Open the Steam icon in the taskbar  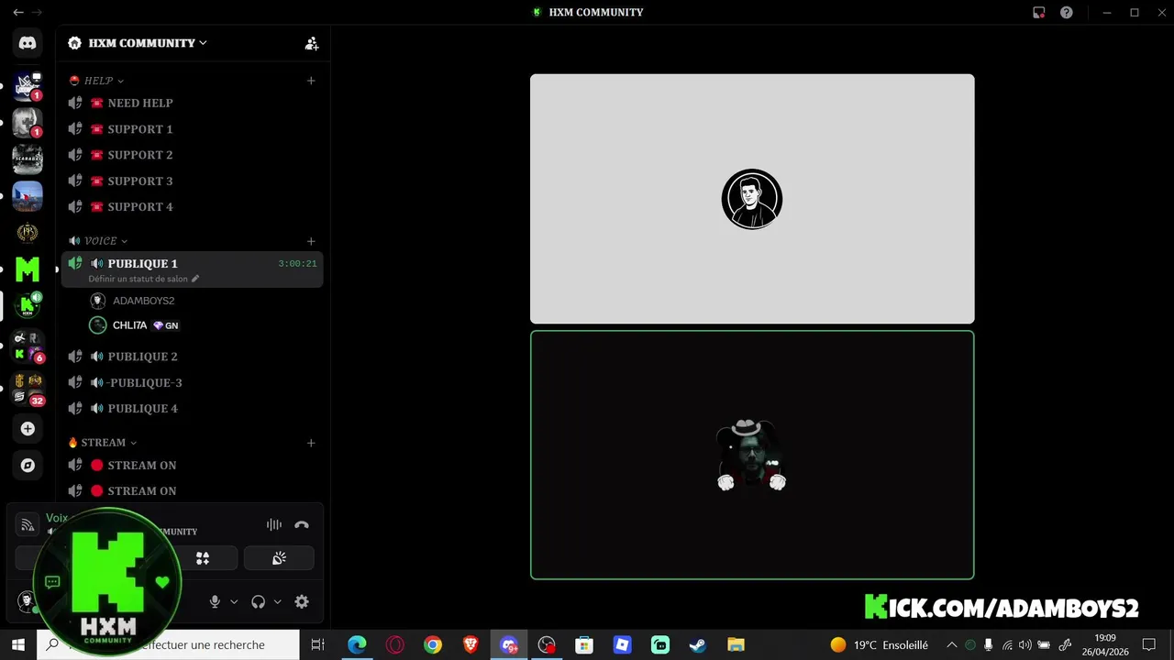pos(698,645)
